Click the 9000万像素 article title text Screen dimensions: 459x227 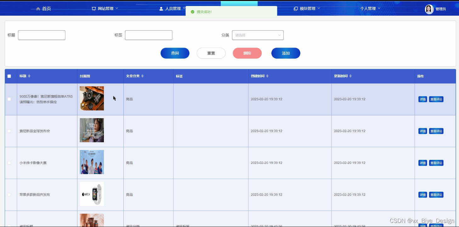pyautogui.click(x=46, y=99)
